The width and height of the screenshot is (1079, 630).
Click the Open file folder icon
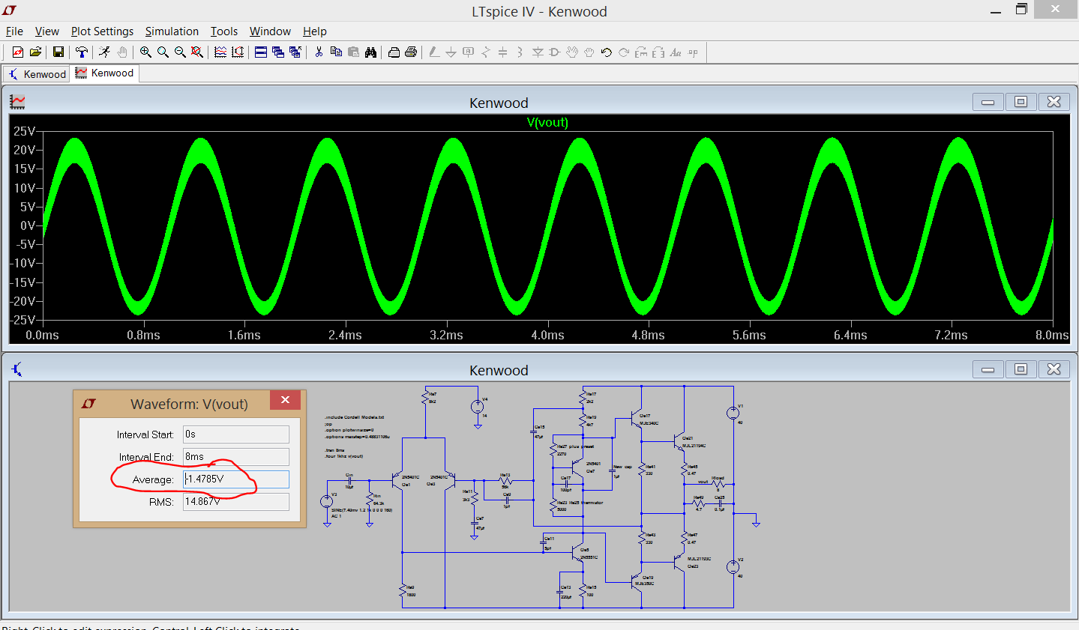[35, 52]
